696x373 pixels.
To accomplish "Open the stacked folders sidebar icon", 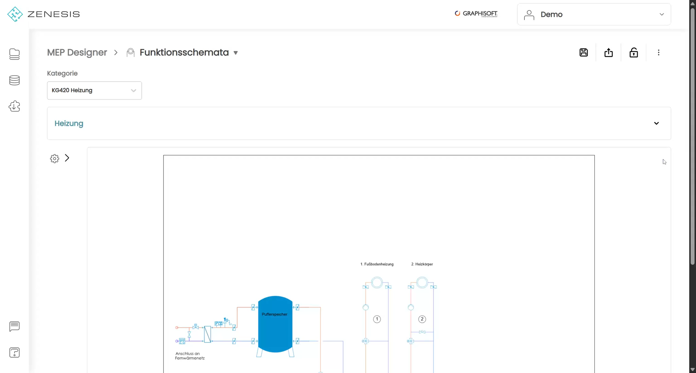I will (14, 54).
